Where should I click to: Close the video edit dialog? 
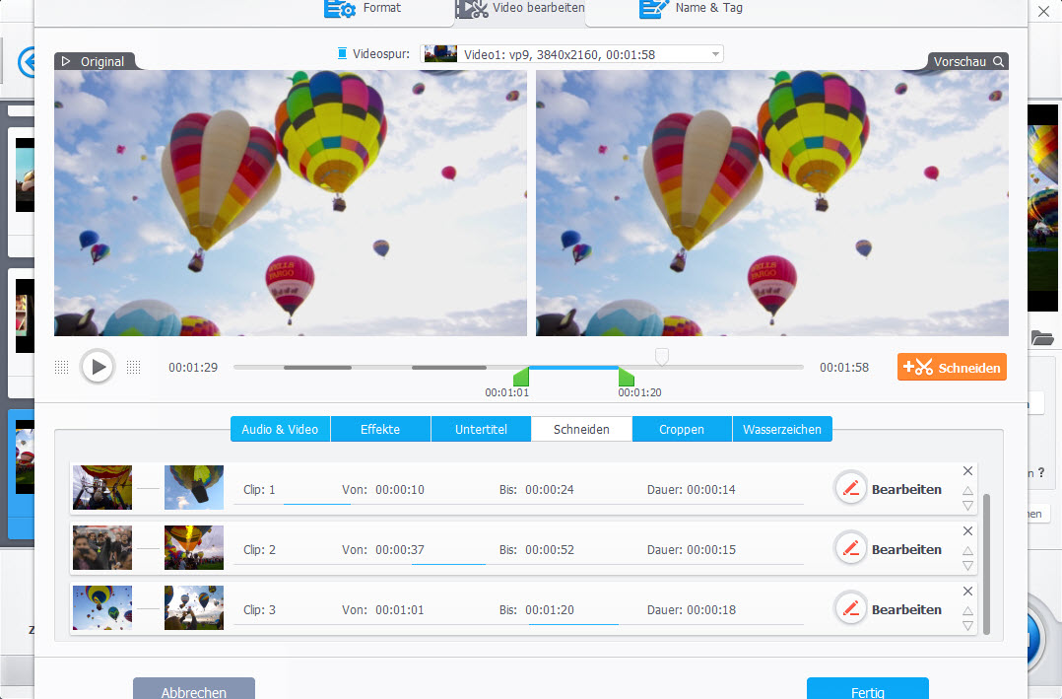click(x=1043, y=11)
